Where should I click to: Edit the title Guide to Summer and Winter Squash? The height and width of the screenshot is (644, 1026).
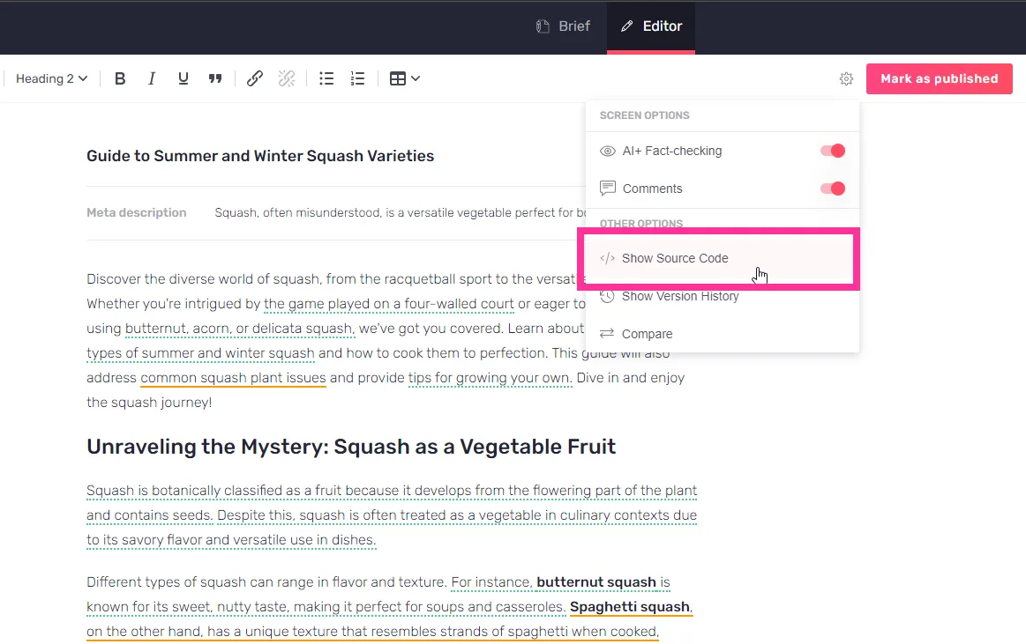260,156
